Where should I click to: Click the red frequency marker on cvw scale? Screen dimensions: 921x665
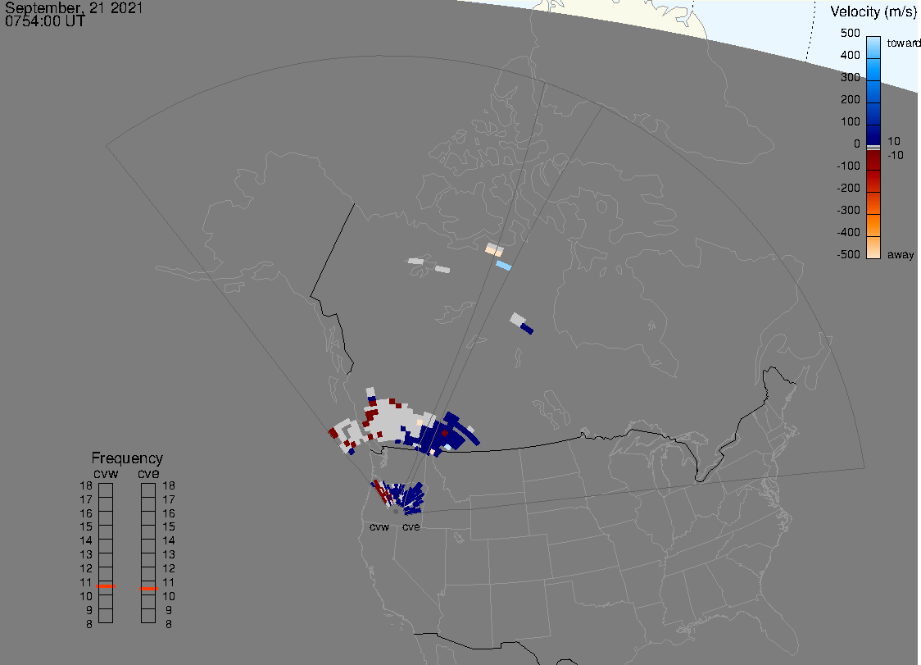106,586
